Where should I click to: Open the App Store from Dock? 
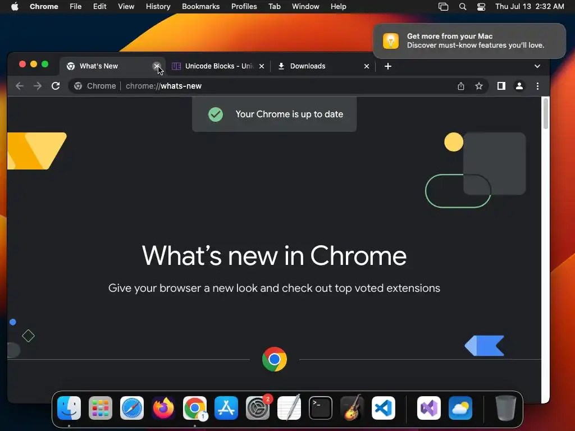click(226, 408)
